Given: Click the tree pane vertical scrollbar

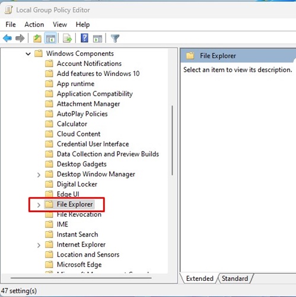Looking at the screenshot, I should (173, 140).
